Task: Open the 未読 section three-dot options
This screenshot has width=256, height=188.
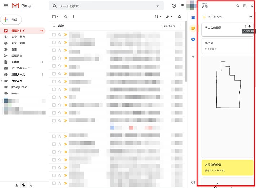Action: click(179, 26)
